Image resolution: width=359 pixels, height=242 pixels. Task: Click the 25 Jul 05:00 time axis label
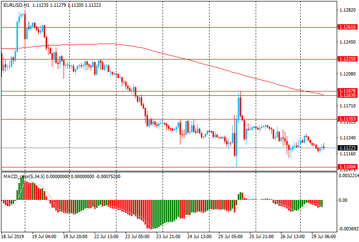pyautogui.click(x=230, y=236)
